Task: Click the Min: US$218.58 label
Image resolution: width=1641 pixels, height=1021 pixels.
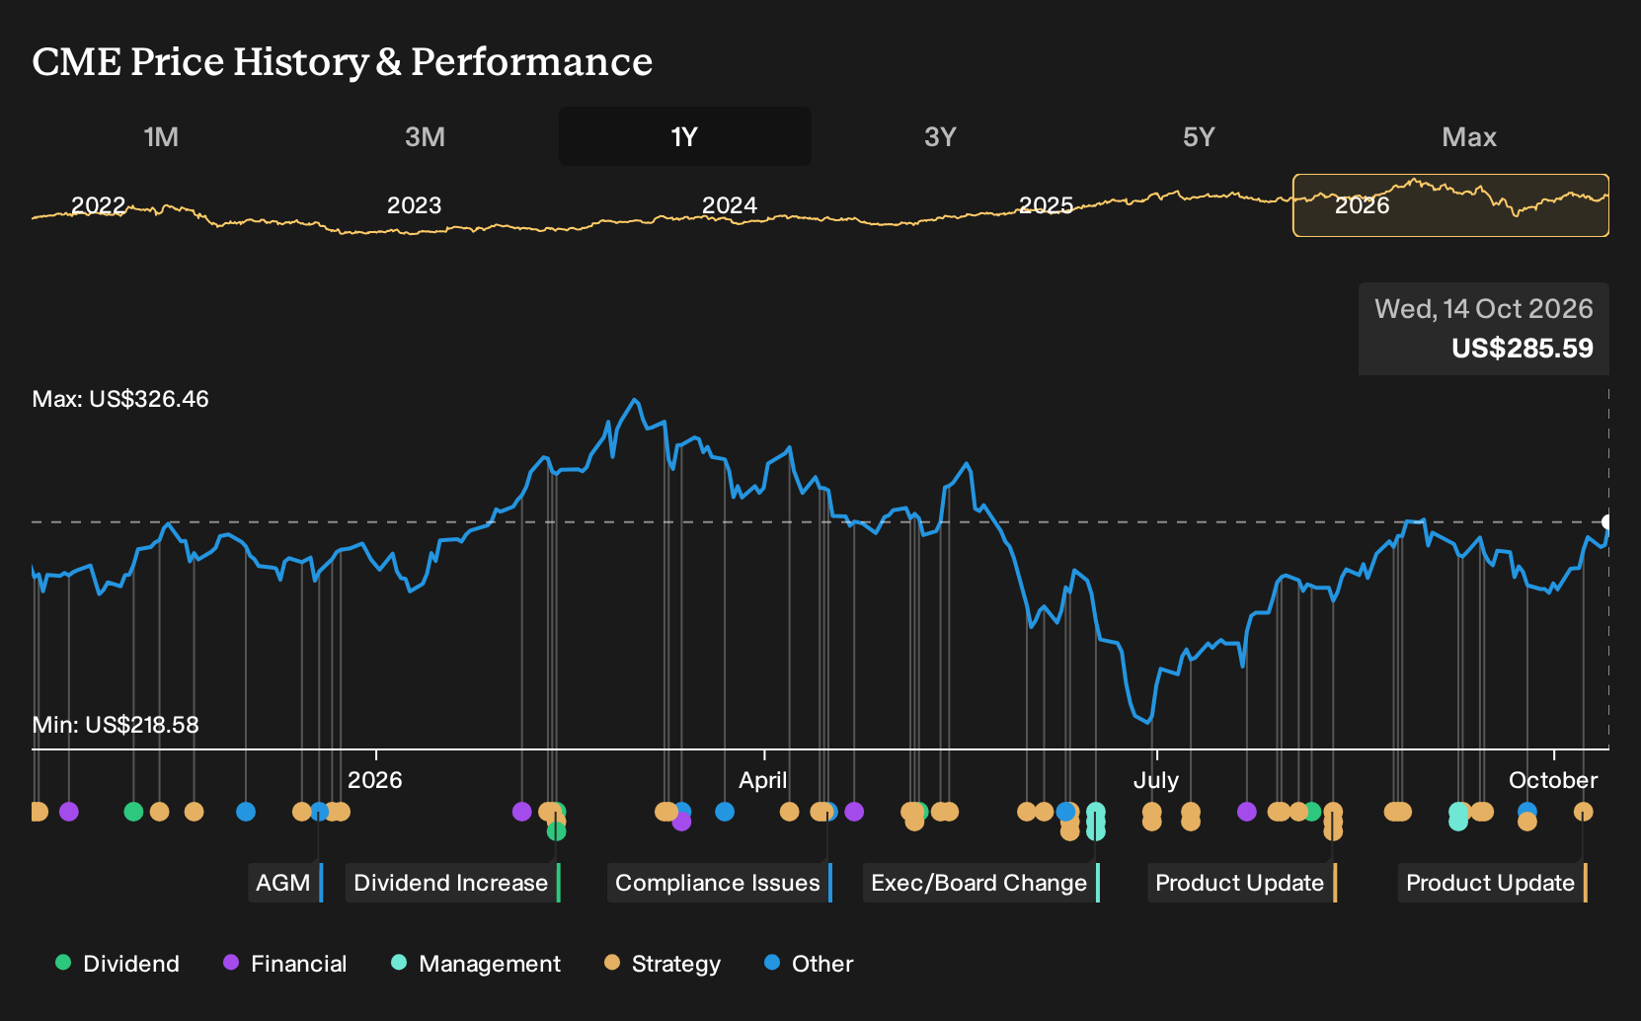Action: click(116, 725)
